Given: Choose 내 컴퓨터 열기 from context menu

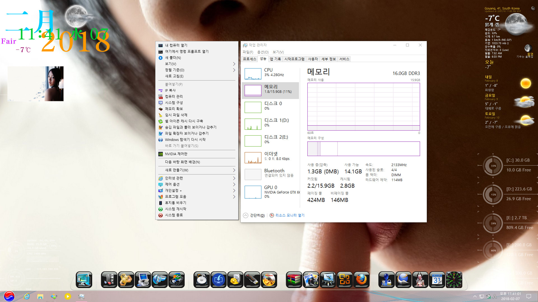Looking at the screenshot, I should tap(197, 46).
